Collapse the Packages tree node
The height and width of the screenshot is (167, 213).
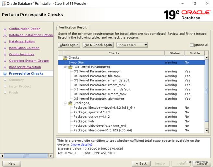(65, 103)
